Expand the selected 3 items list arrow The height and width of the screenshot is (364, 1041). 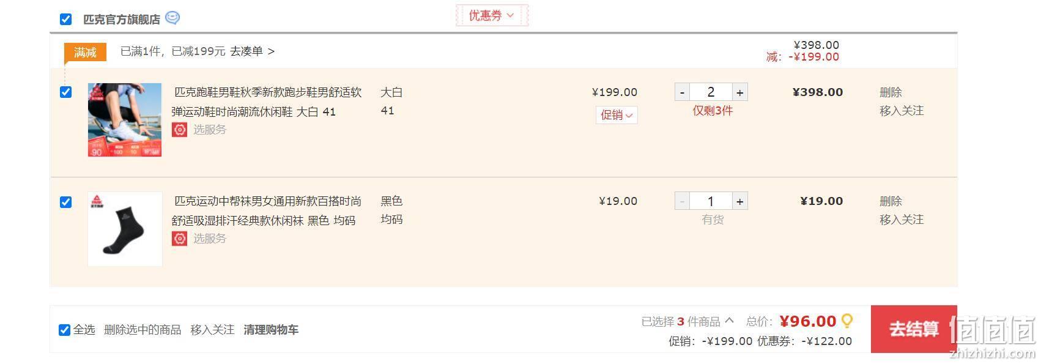point(729,321)
